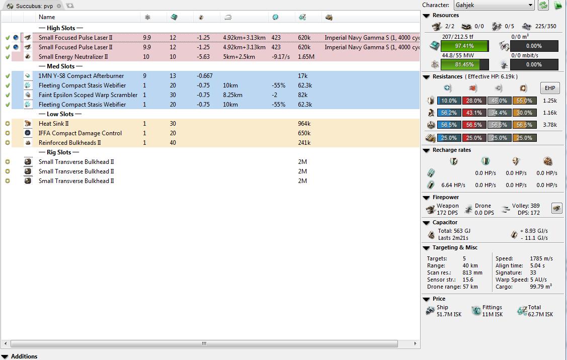This screenshot has height=360, width=567.
Task: Toggle state of second Small Focused Pulse Laser II
Action: 7,47
